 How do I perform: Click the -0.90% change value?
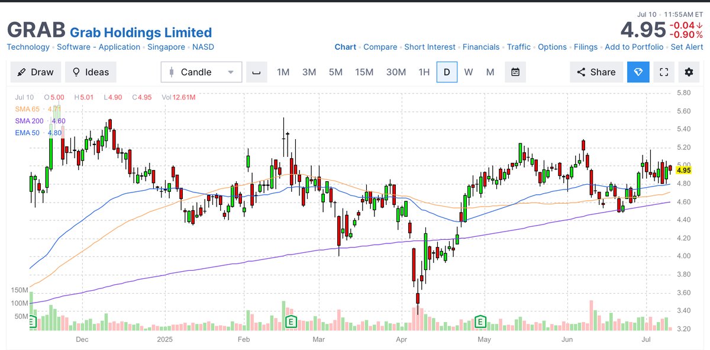686,34
